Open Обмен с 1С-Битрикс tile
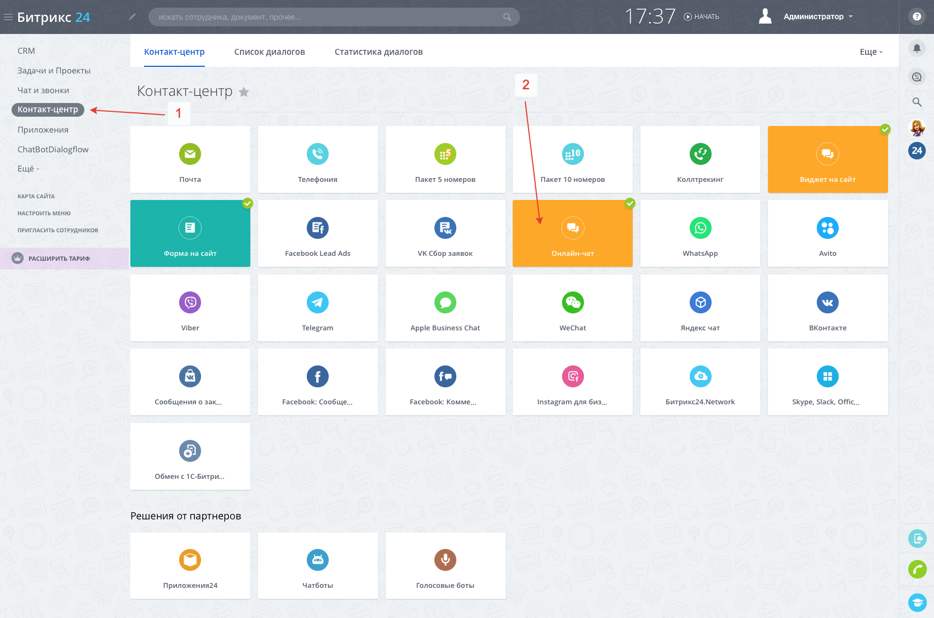The width and height of the screenshot is (934, 618). [x=190, y=456]
